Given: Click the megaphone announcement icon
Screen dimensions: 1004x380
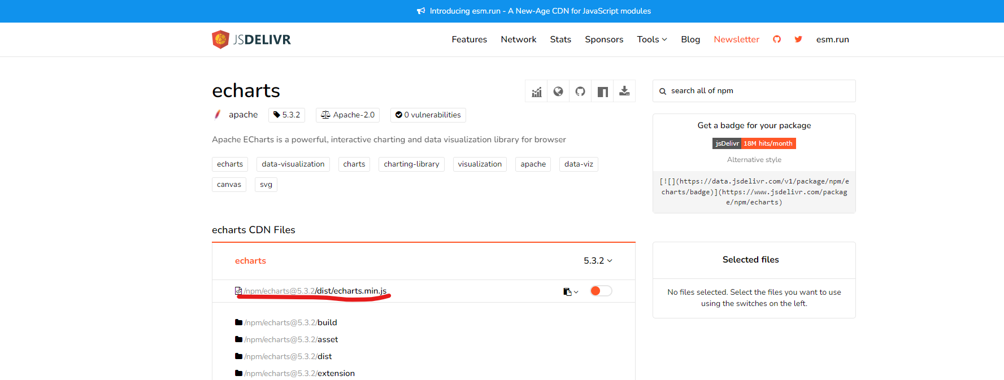Looking at the screenshot, I should (421, 11).
